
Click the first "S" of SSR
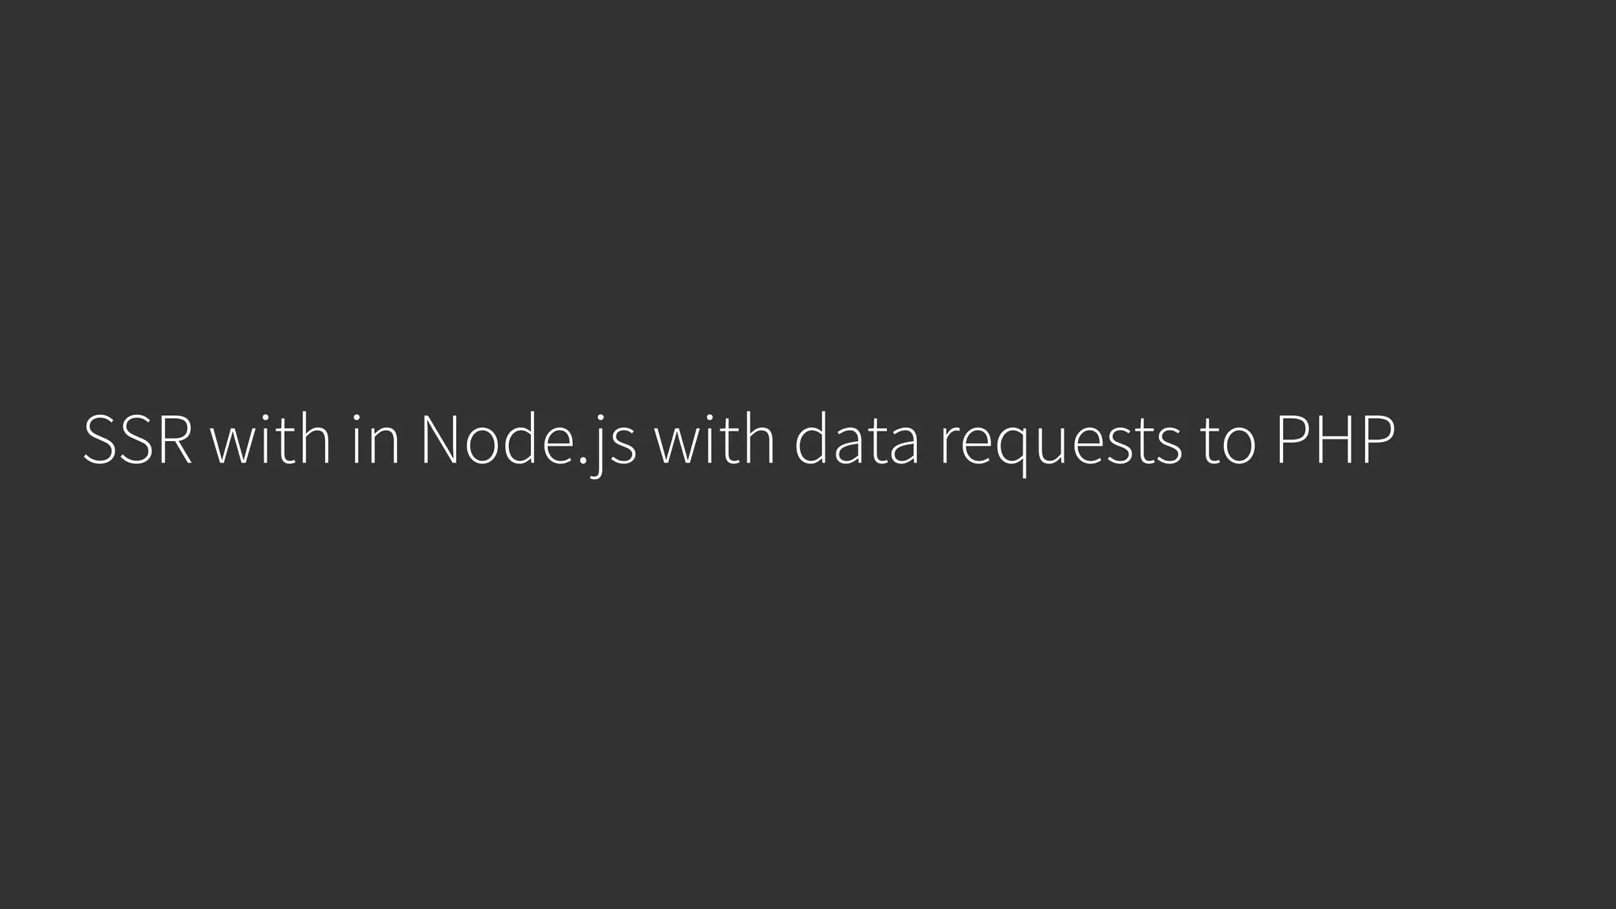point(100,440)
